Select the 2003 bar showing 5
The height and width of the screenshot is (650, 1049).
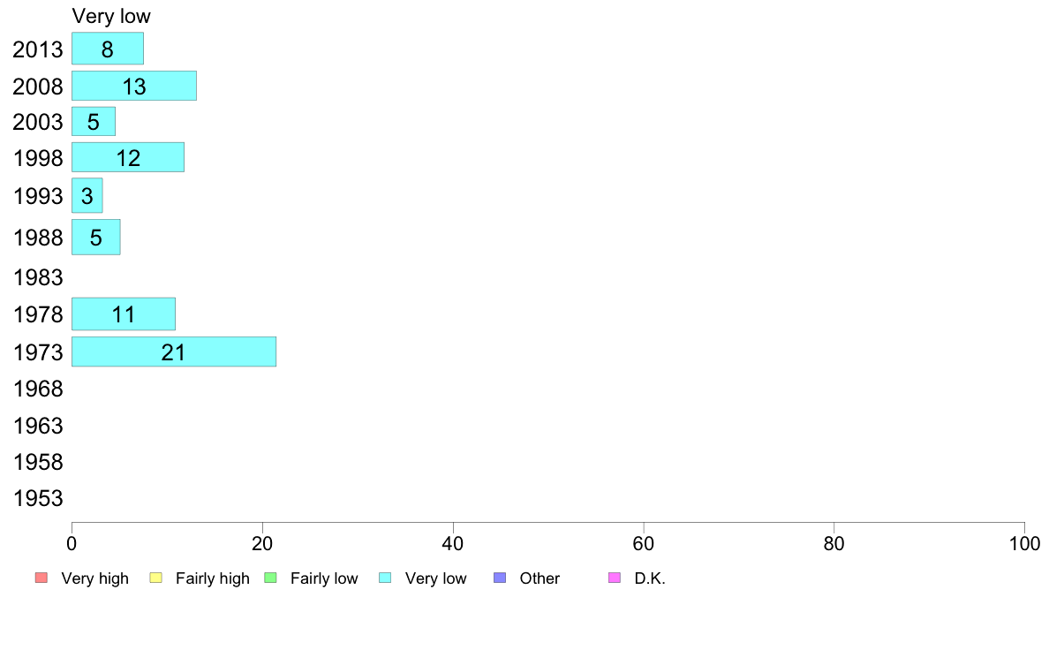pyautogui.click(x=94, y=121)
